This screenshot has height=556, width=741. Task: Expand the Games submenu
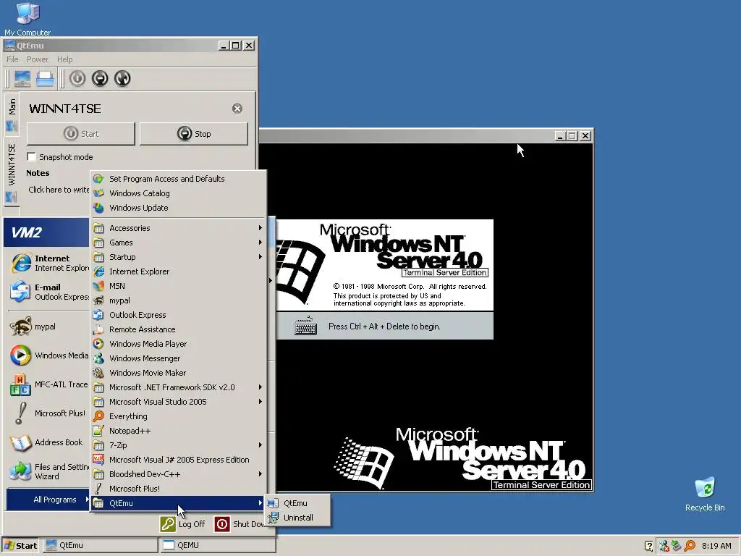click(x=179, y=243)
